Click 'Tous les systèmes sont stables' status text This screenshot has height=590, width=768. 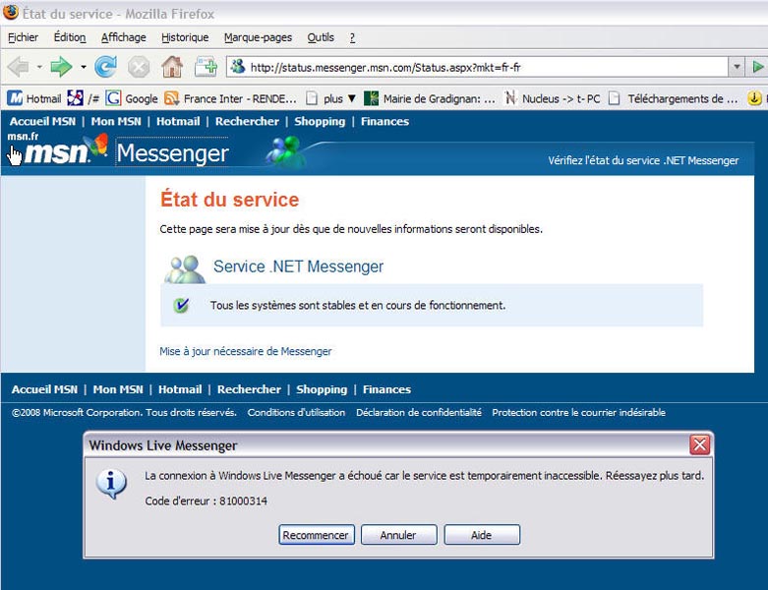click(358, 305)
